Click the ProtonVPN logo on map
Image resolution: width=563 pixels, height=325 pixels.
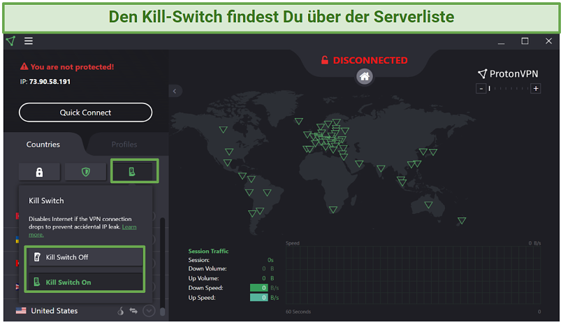(x=508, y=73)
